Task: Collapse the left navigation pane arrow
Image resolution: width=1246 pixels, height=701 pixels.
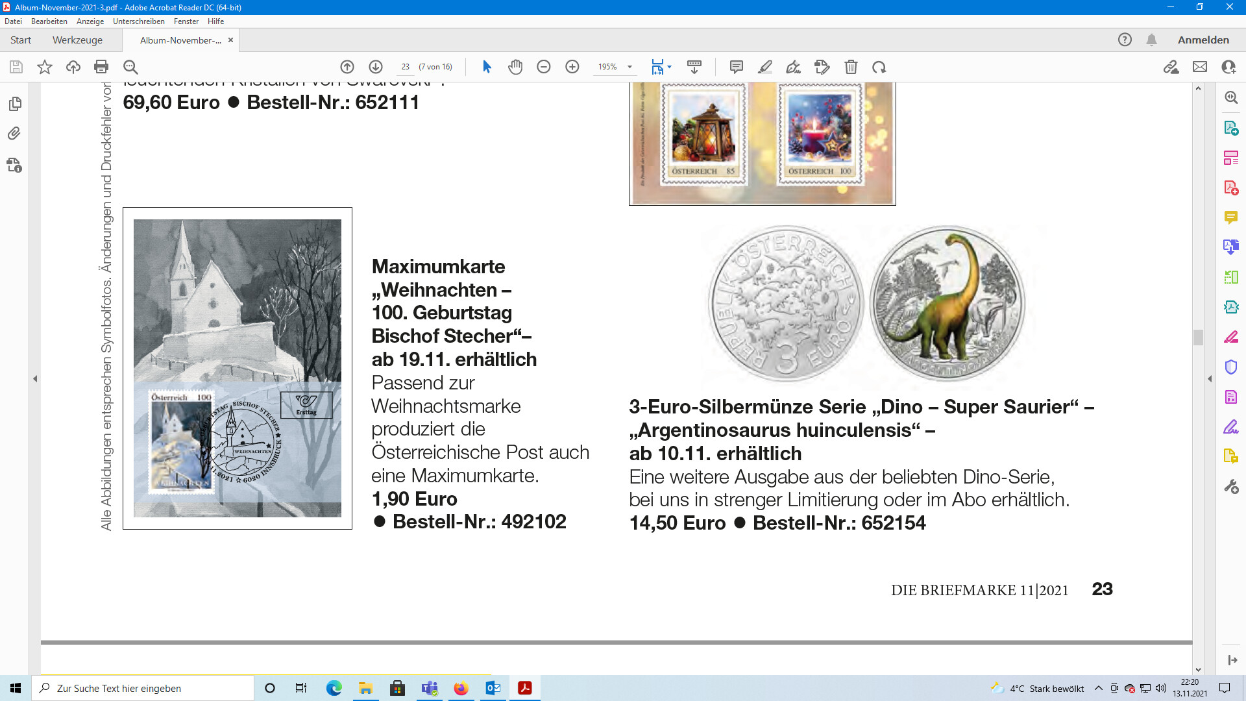Action: [35, 378]
